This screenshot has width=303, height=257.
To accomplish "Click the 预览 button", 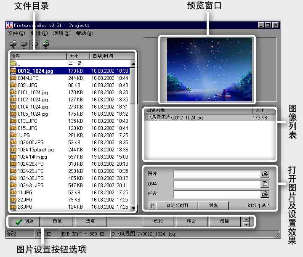I will click(57, 222).
